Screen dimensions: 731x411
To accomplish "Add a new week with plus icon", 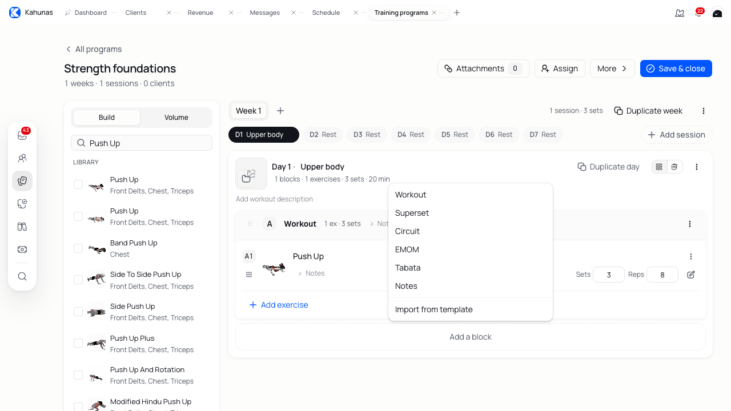I will click(280, 111).
